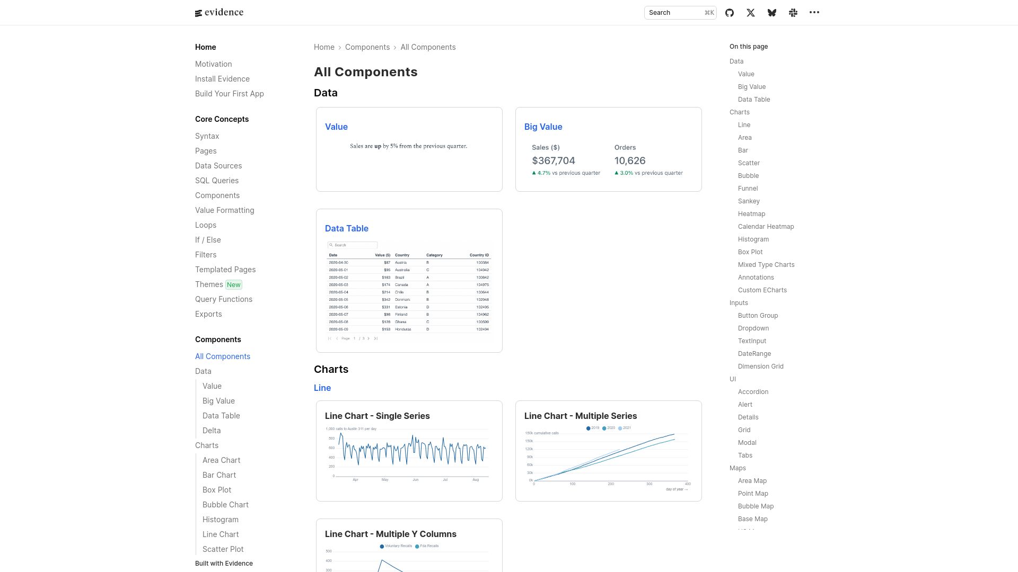Open SQL Queries in the sidebar

point(217,181)
